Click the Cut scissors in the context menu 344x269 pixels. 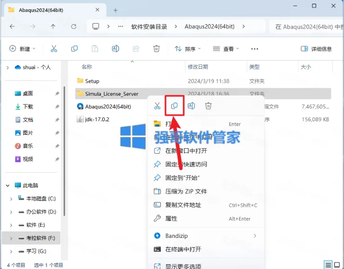point(157,105)
